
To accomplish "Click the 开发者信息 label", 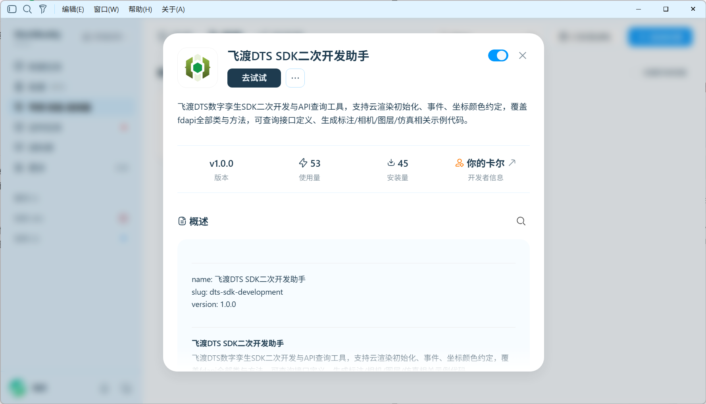I will coord(485,177).
